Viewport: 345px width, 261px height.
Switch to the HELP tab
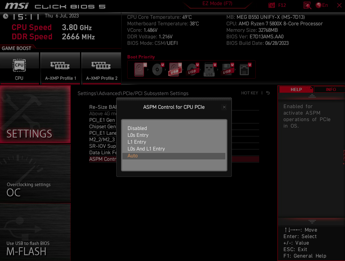point(296,90)
